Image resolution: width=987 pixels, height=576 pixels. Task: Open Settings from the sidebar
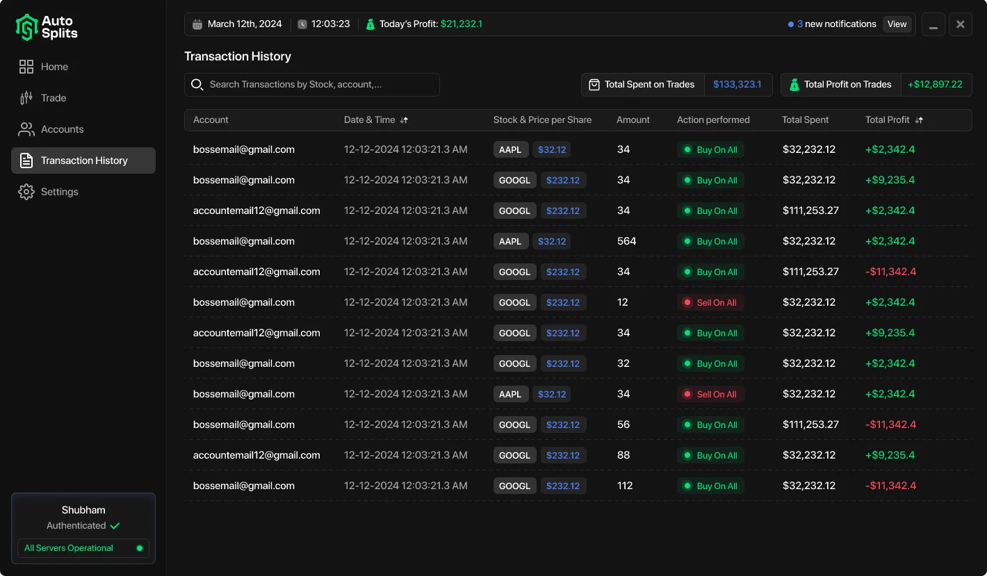(83, 192)
